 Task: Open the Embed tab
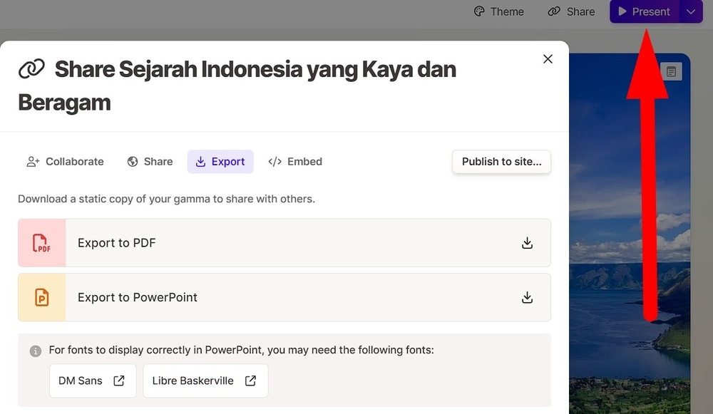point(295,162)
